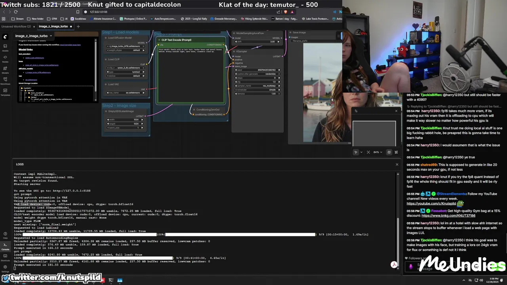Change the type lumina2 combo

click(126, 72)
